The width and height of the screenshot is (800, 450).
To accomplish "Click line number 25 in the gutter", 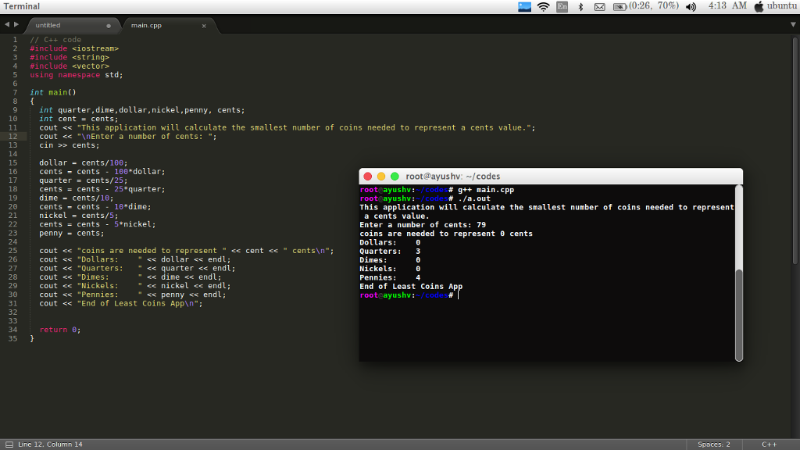I will [x=12, y=251].
